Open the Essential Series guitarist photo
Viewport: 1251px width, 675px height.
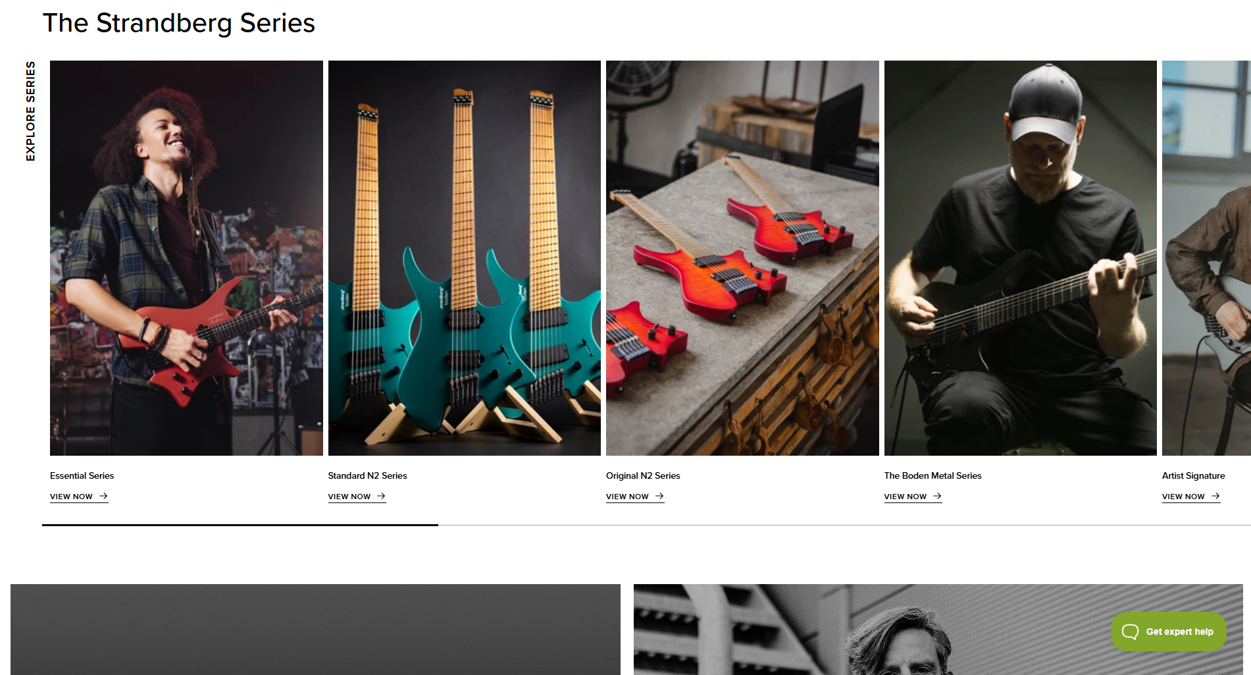(x=186, y=258)
